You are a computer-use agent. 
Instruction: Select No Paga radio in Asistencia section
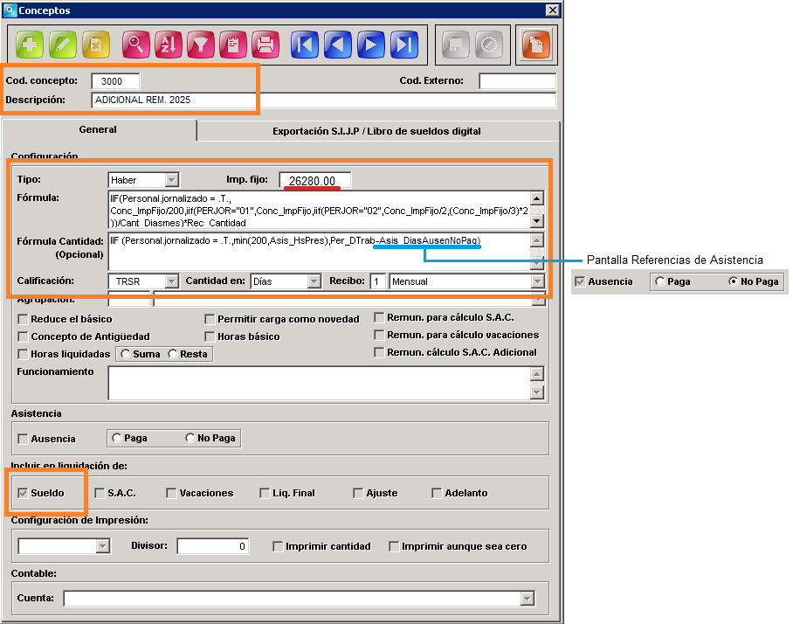(190, 438)
